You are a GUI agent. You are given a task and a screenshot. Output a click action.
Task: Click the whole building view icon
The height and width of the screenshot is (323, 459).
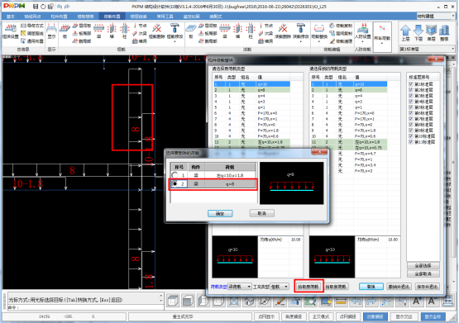(444, 33)
